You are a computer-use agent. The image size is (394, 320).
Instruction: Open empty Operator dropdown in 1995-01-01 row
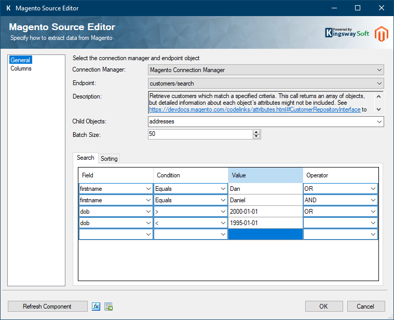[373, 223]
